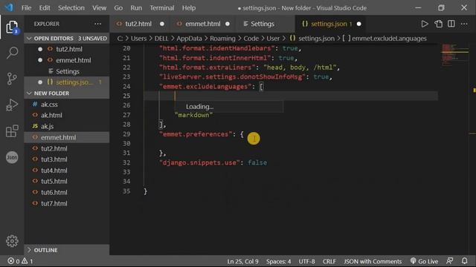
Task: Open the Go menu
Action: [118, 8]
